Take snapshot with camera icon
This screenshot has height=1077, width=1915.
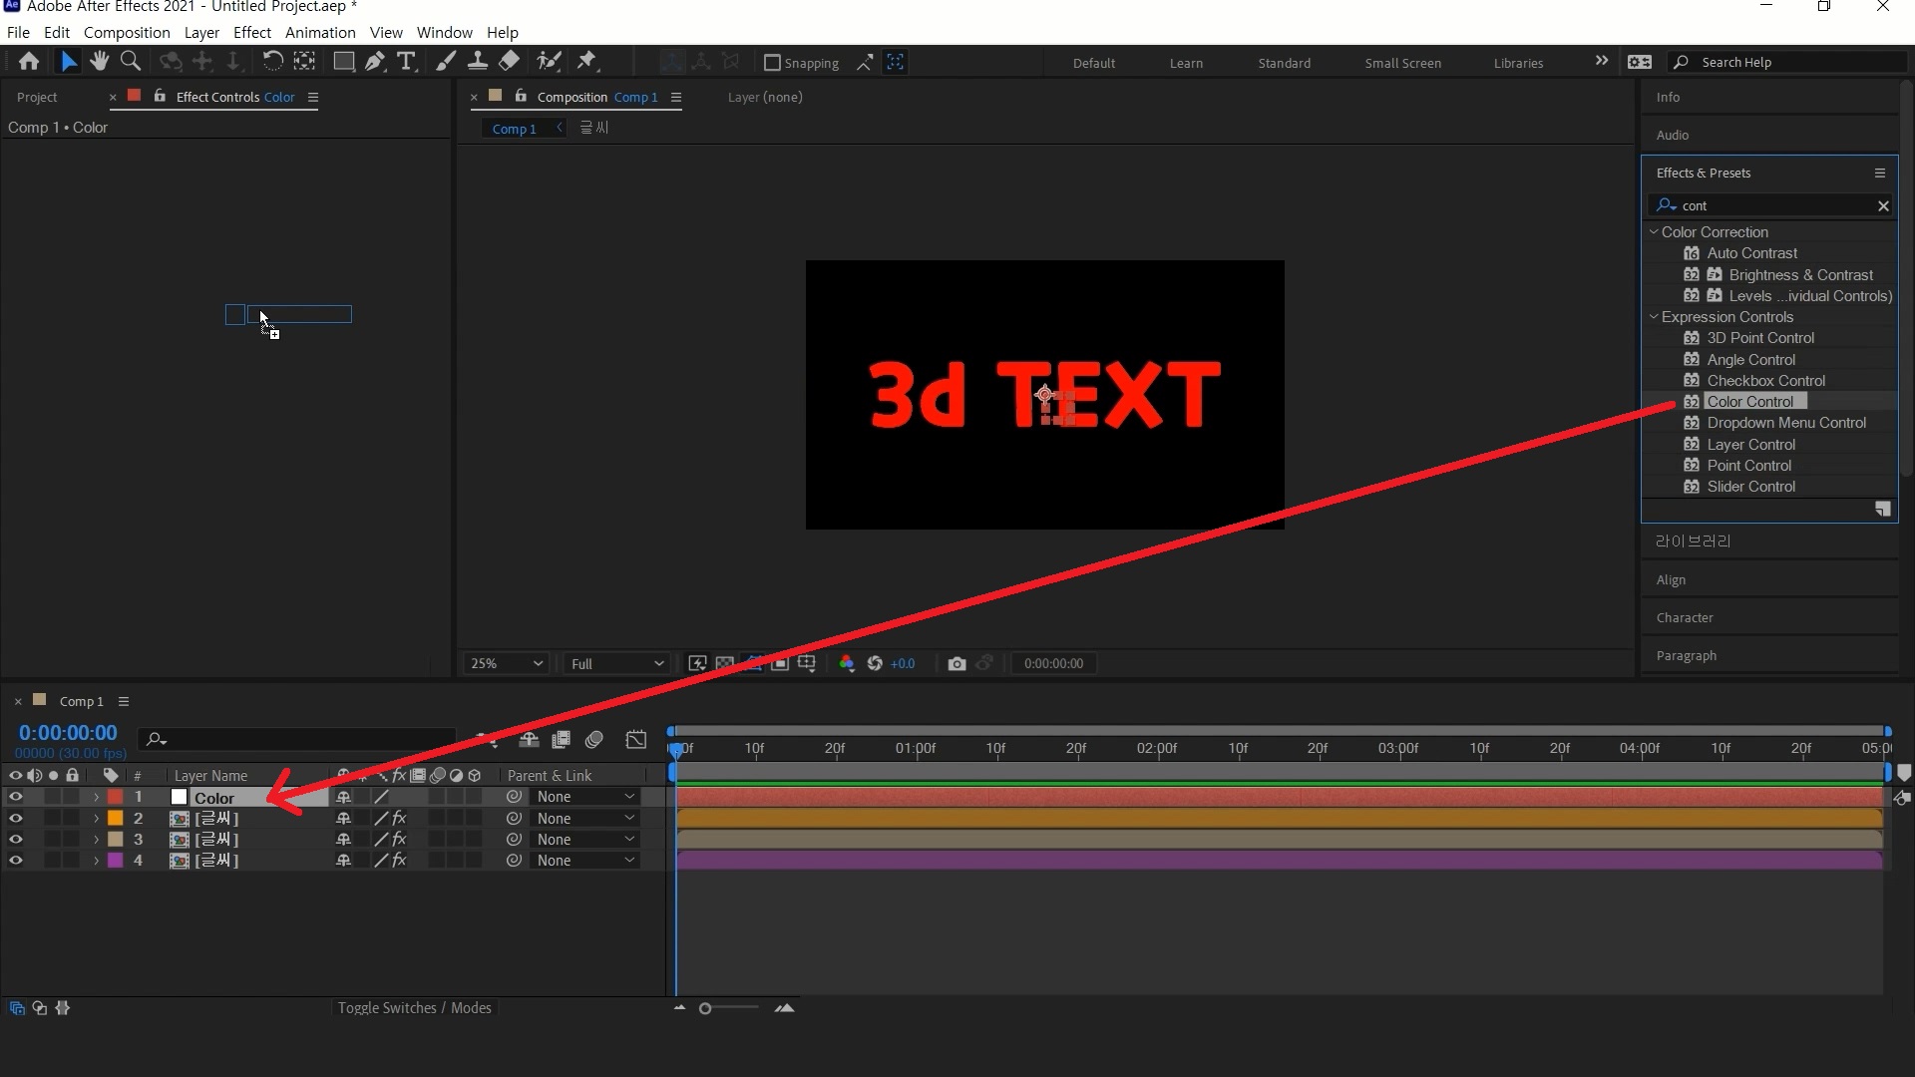[957, 664]
